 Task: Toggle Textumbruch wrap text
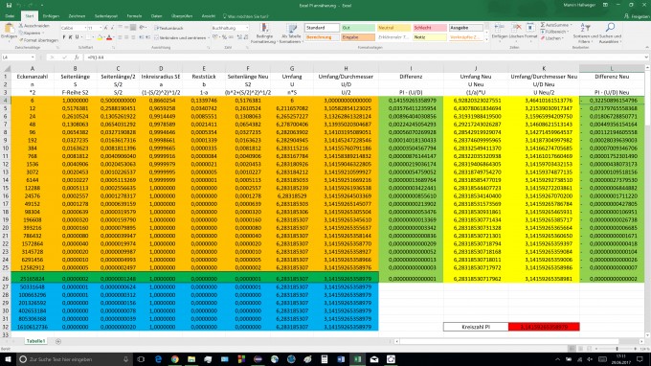tap(168, 28)
